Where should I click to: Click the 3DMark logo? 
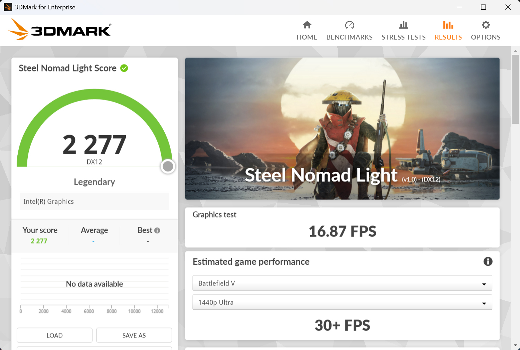(60, 29)
